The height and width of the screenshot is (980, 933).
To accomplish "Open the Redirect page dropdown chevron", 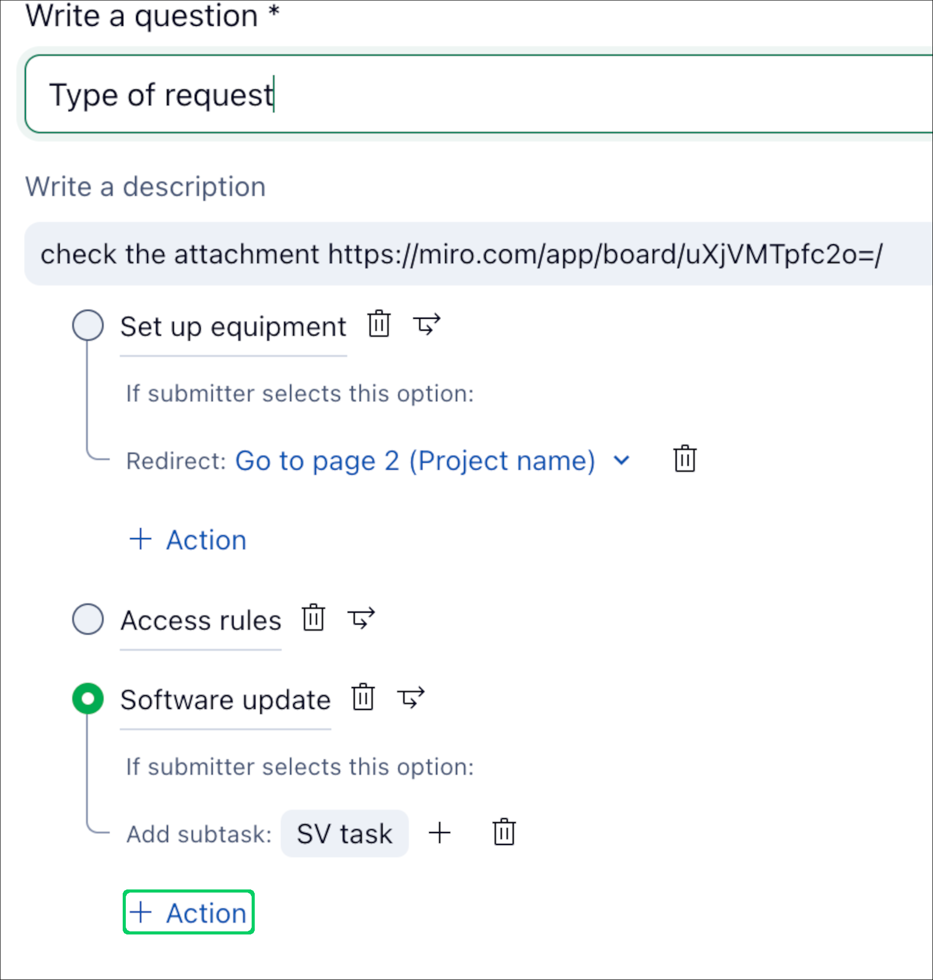I will point(621,460).
